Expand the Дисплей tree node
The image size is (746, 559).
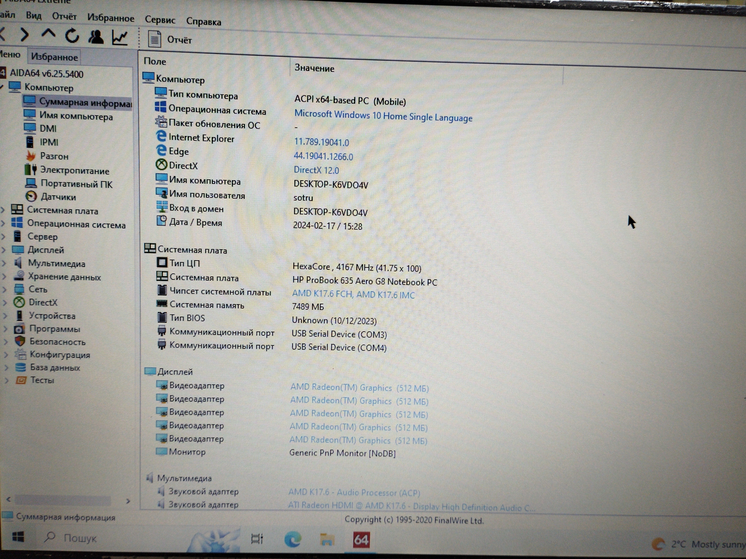pyautogui.click(x=4, y=250)
